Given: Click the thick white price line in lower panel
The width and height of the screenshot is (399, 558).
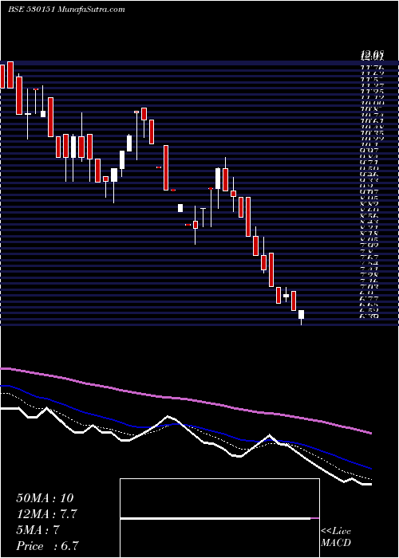Looking at the screenshot, I should coord(186,425).
